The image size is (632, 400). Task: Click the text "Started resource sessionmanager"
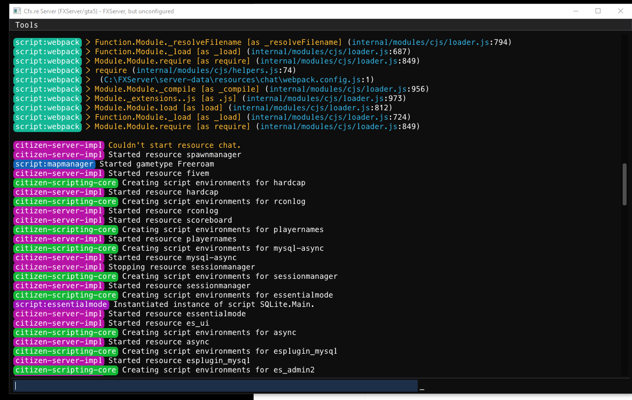coord(179,286)
